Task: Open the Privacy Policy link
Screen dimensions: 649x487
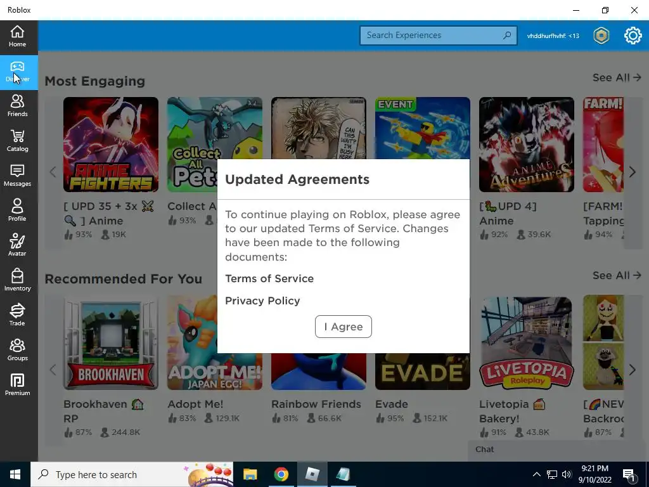Action: (x=262, y=301)
